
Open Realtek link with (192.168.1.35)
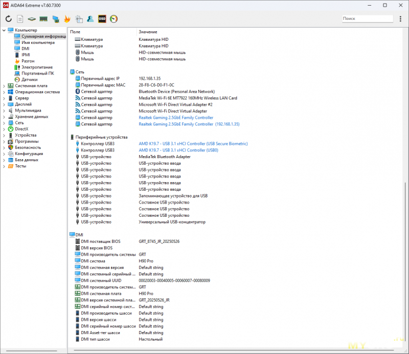189,124
